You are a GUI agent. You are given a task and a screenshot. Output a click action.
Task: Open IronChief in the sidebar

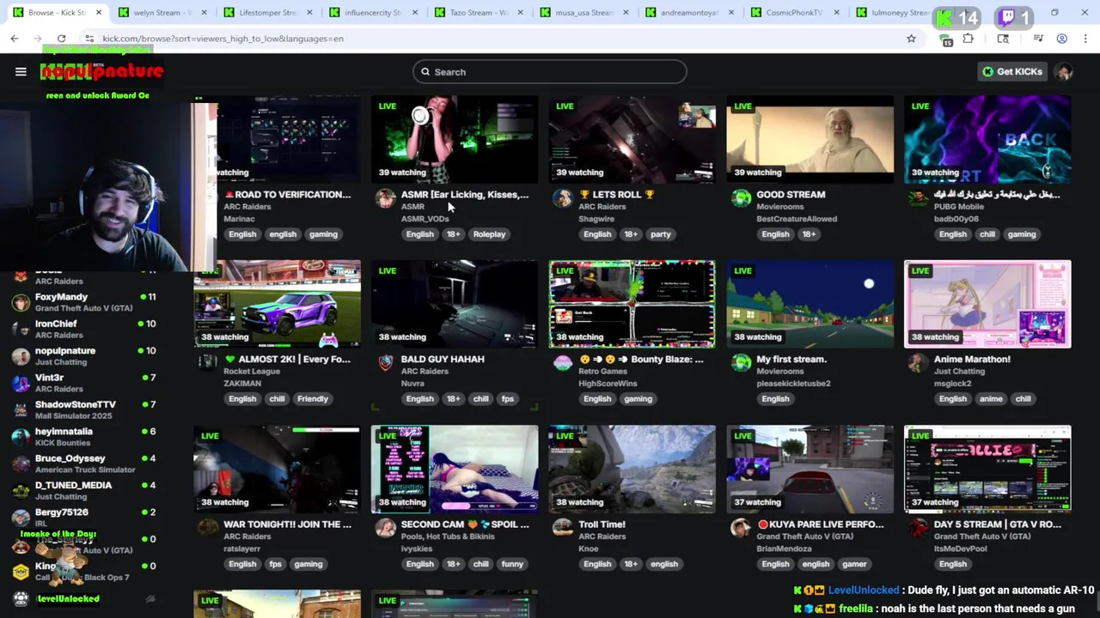click(84, 329)
